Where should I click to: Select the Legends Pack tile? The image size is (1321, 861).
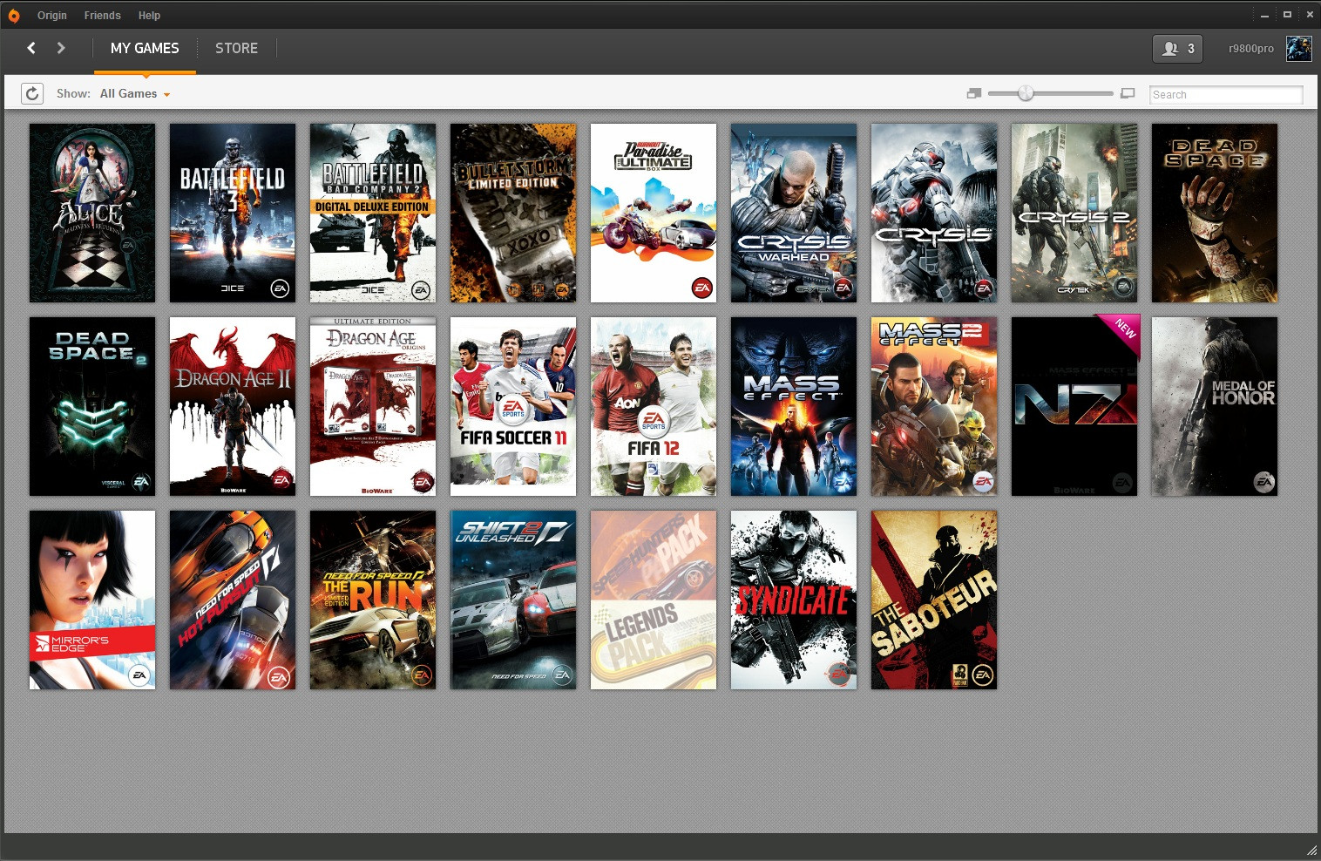(654, 600)
